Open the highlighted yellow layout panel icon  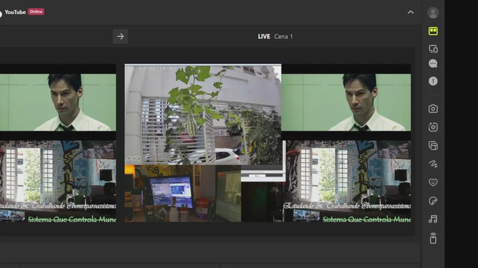coord(433,31)
